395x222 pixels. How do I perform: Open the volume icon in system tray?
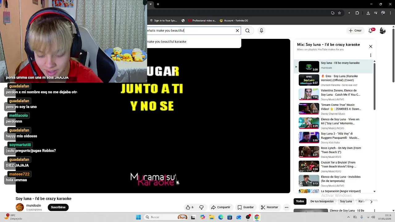click(x=373, y=217)
